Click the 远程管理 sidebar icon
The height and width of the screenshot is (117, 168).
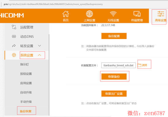(x=14, y=27)
